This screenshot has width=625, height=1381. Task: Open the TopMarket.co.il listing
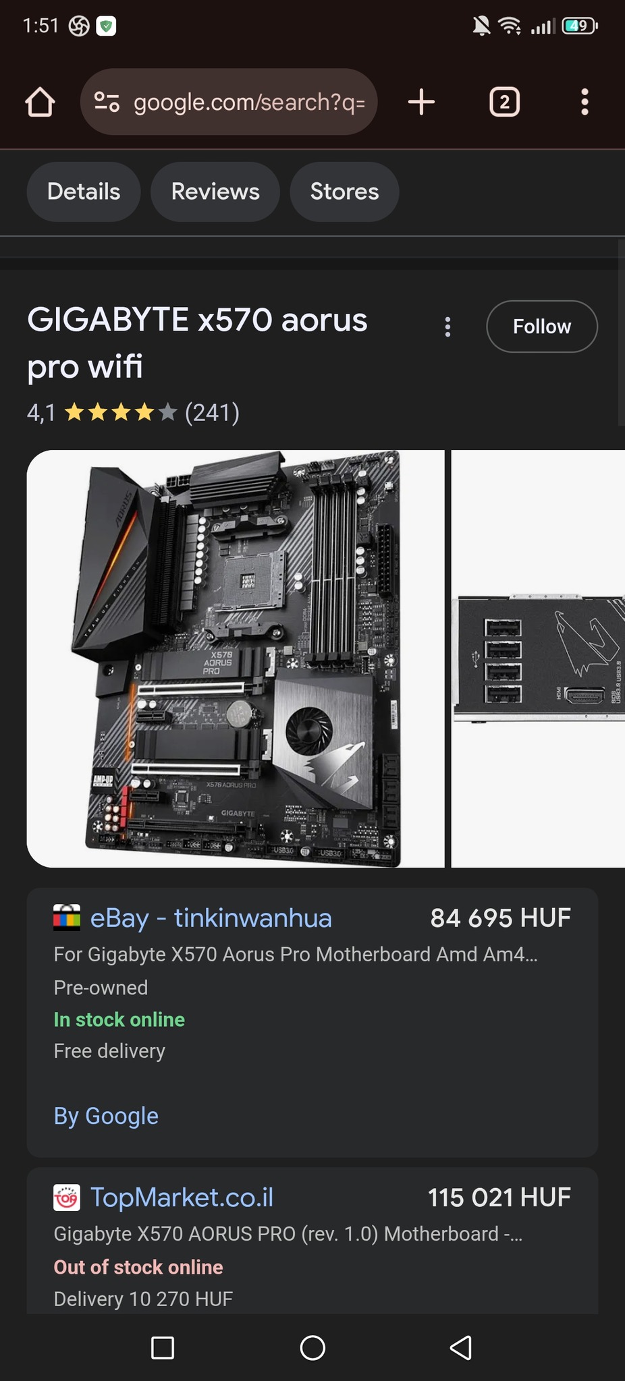click(x=182, y=1197)
